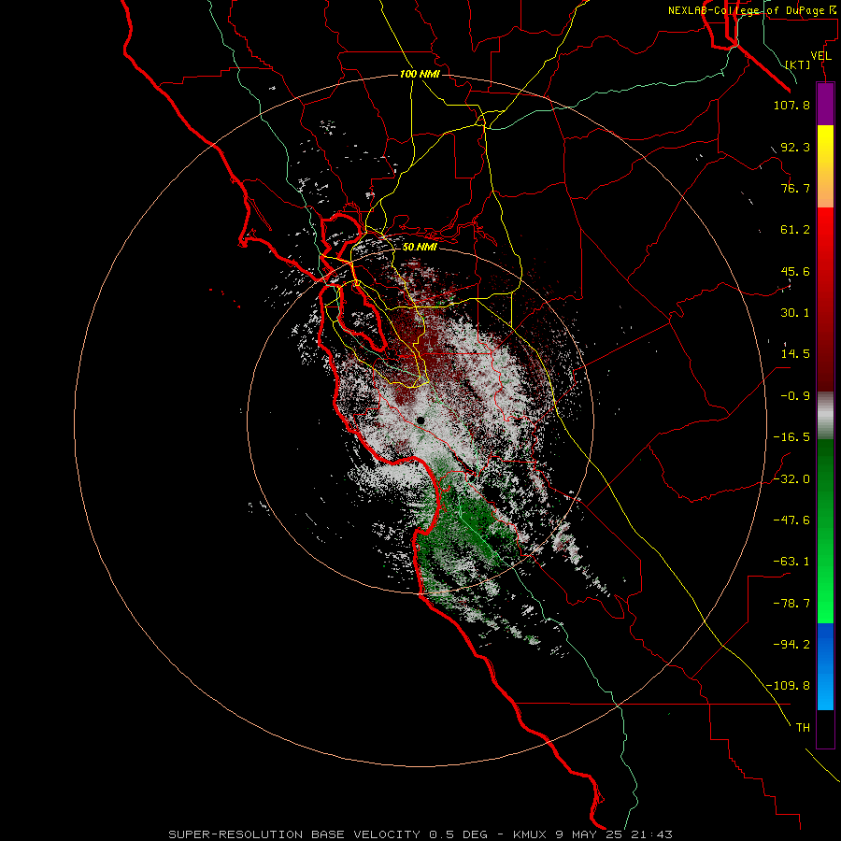
Task: Click the black radar site dot
Action: pyautogui.click(x=420, y=421)
